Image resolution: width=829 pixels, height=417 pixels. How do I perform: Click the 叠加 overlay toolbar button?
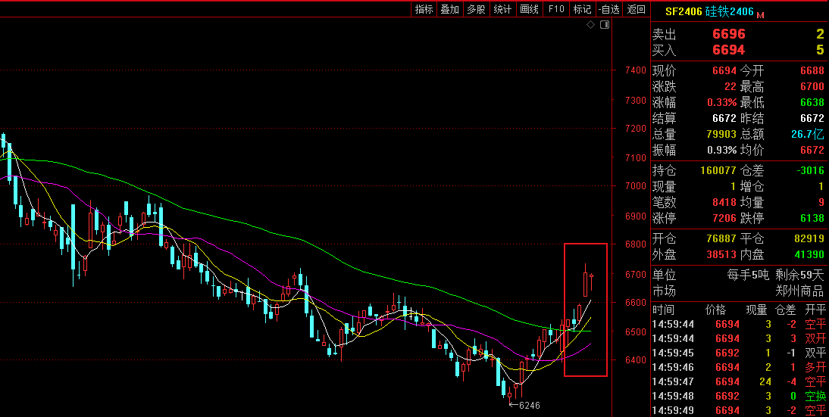(450, 9)
